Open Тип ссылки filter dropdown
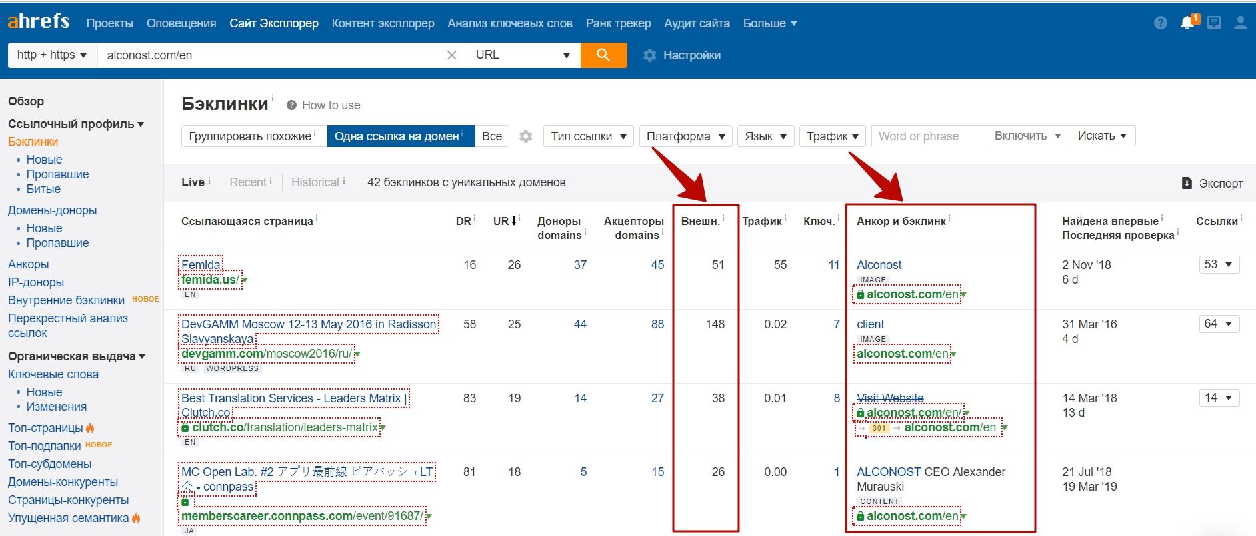This screenshot has height=536, width=1256. [588, 136]
